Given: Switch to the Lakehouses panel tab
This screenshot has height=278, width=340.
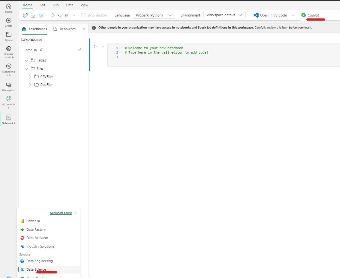Looking at the screenshot, I should point(35,29).
